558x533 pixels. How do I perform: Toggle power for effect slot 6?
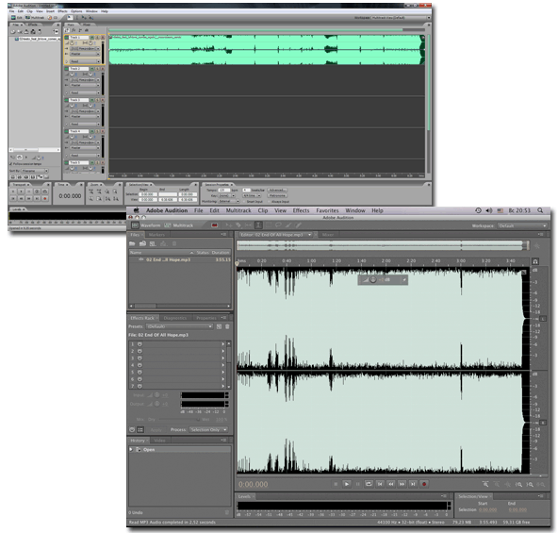(x=139, y=379)
